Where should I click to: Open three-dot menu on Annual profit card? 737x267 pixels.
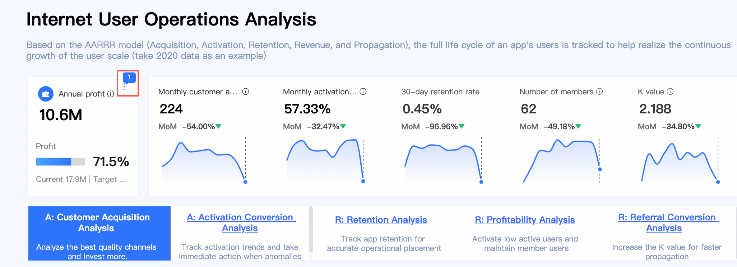(124, 87)
